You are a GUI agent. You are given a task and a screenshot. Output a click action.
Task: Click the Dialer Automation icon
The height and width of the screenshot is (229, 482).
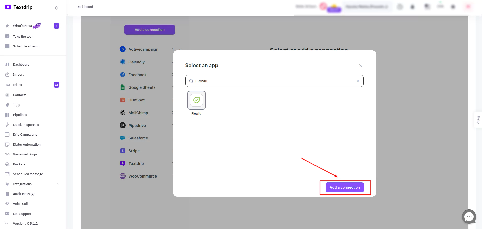coord(7,144)
